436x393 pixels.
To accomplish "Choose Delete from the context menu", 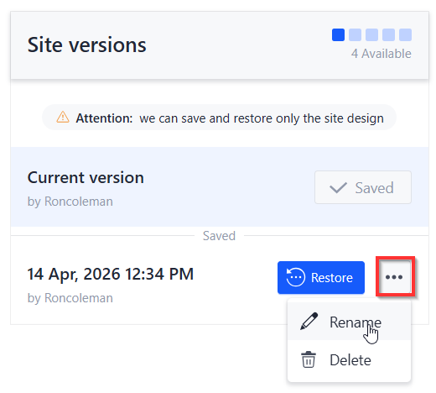I will coord(349,360).
